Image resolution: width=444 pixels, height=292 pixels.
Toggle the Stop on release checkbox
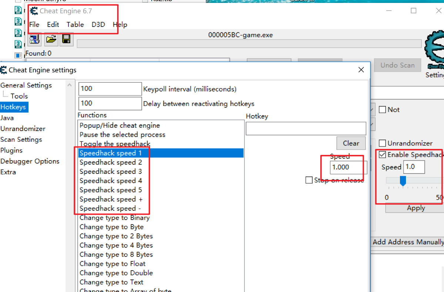[x=309, y=180]
